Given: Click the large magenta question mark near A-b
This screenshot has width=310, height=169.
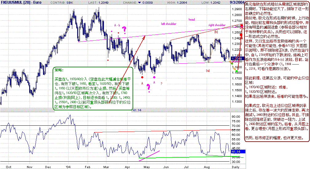Looking at the screenshot, I should click(x=124, y=30).
